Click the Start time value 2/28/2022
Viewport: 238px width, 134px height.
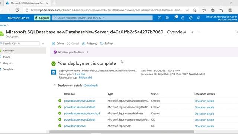[167, 71]
